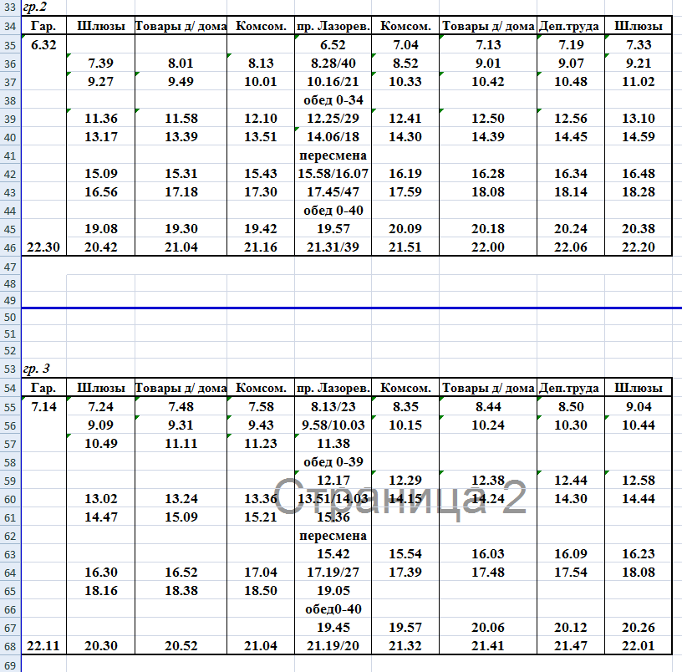This screenshot has height=672, width=682.
Task: Click the row 50 header
Action: click(x=10, y=318)
